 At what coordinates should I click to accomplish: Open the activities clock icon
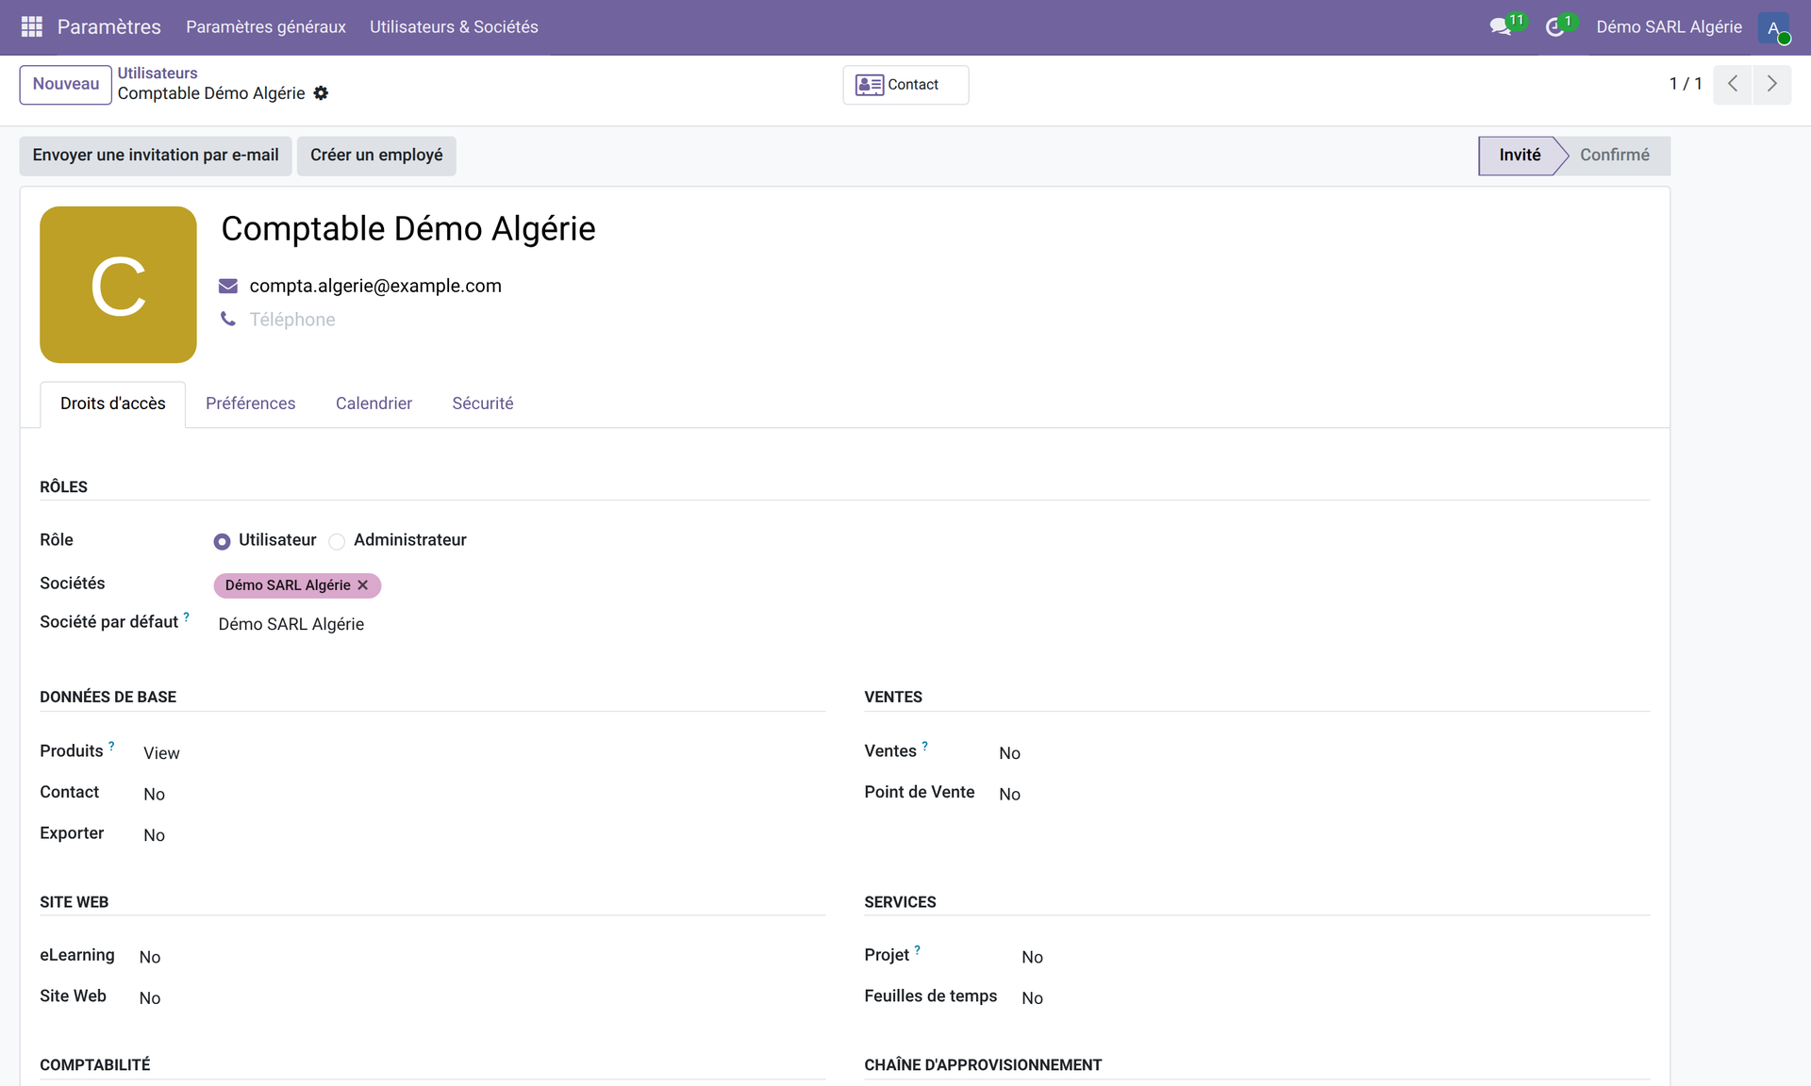coord(1554,26)
